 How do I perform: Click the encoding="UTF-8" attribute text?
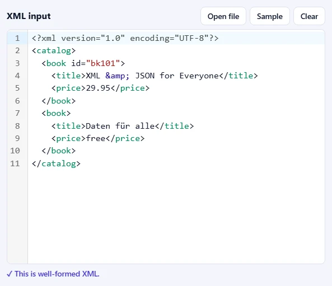[170, 38]
